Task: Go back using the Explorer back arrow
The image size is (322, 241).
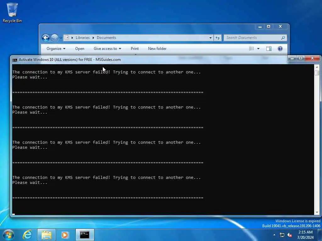Action: coord(46,38)
